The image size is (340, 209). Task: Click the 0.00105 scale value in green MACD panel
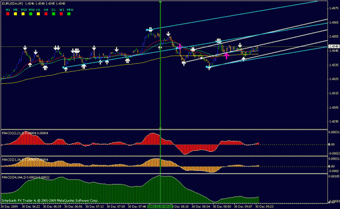click(x=333, y=177)
